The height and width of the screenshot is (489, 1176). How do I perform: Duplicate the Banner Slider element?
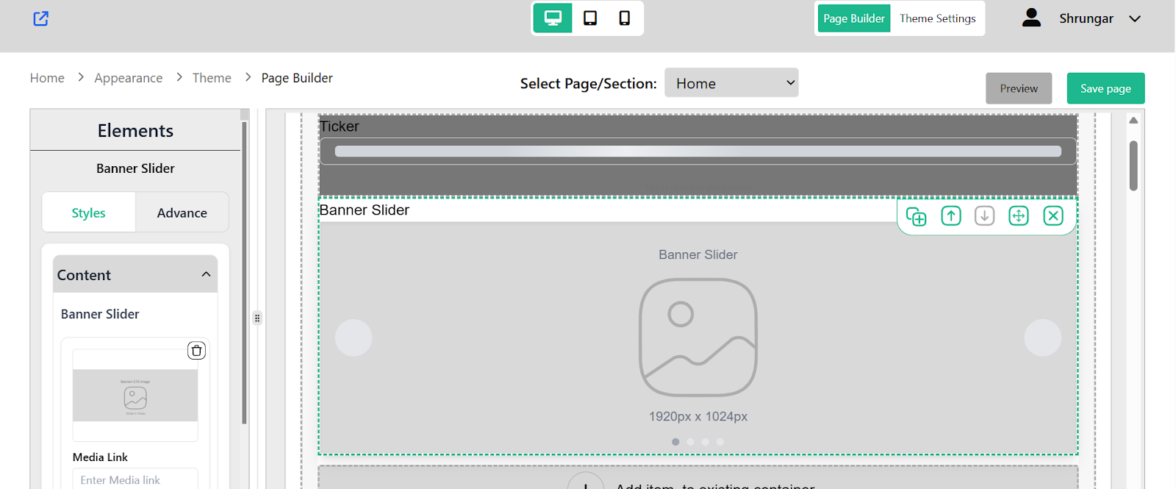point(916,216)
